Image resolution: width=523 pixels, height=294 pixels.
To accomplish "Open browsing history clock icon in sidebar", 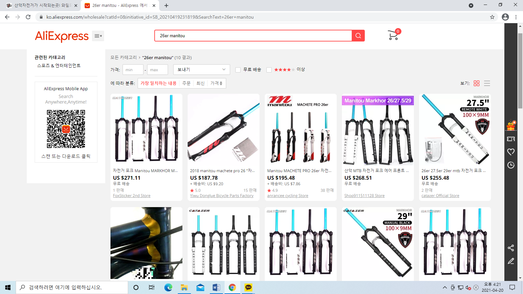I will tap(511, 165).
